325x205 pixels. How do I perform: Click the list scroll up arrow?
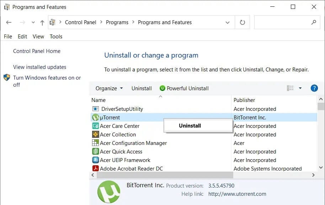(321, 99)
